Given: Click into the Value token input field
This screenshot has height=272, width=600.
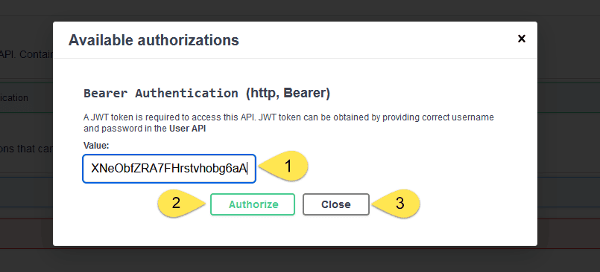Looking at the screenshot, I should tap(169, 168).
